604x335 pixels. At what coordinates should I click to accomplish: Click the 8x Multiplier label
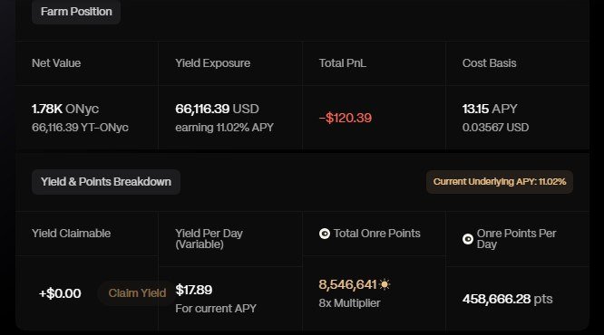350,303
